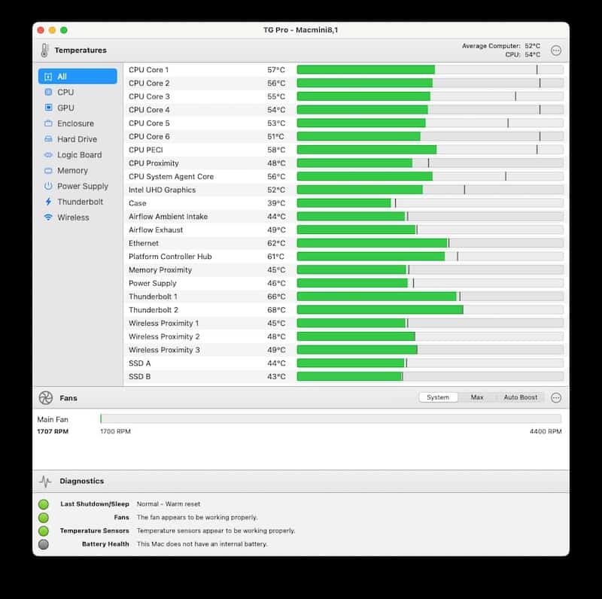Image resolution: width=602 pixels, height=599 pixels.
Task: Click the pulse icon beside Diagnostics
Action: [45, 481]
